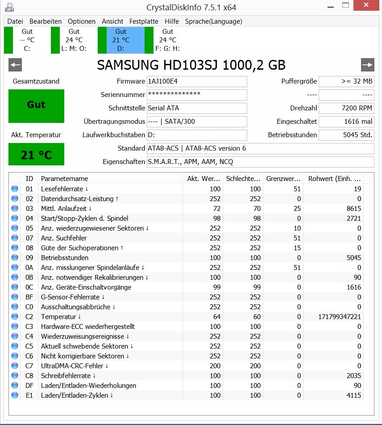Click status orb for Temperatur row
Screen dimensions: 382x425
click(x=15, y=316)
